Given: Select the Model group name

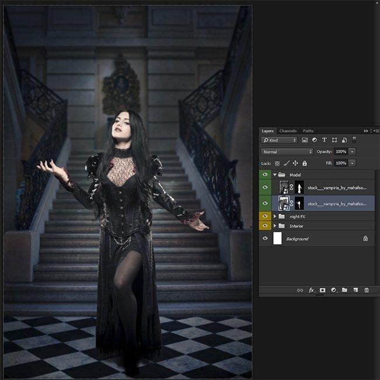Looking at the screenshot, I should click(295, 174).
